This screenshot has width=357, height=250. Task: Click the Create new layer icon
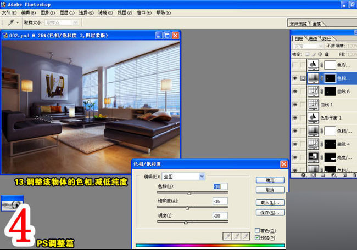344,175
